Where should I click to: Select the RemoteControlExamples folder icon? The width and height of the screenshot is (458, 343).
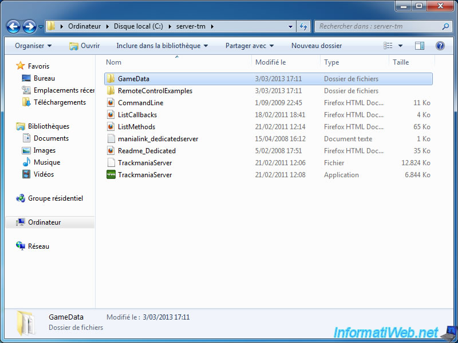[x=112, y=91]
